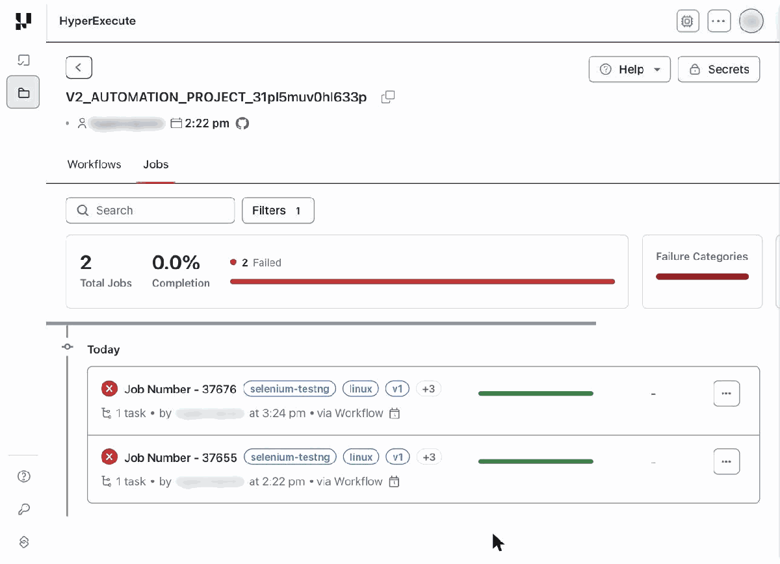Open the Secrets button
Image resolution: width=780 pixels, height=564 pixels.
(x=719, y=69)
